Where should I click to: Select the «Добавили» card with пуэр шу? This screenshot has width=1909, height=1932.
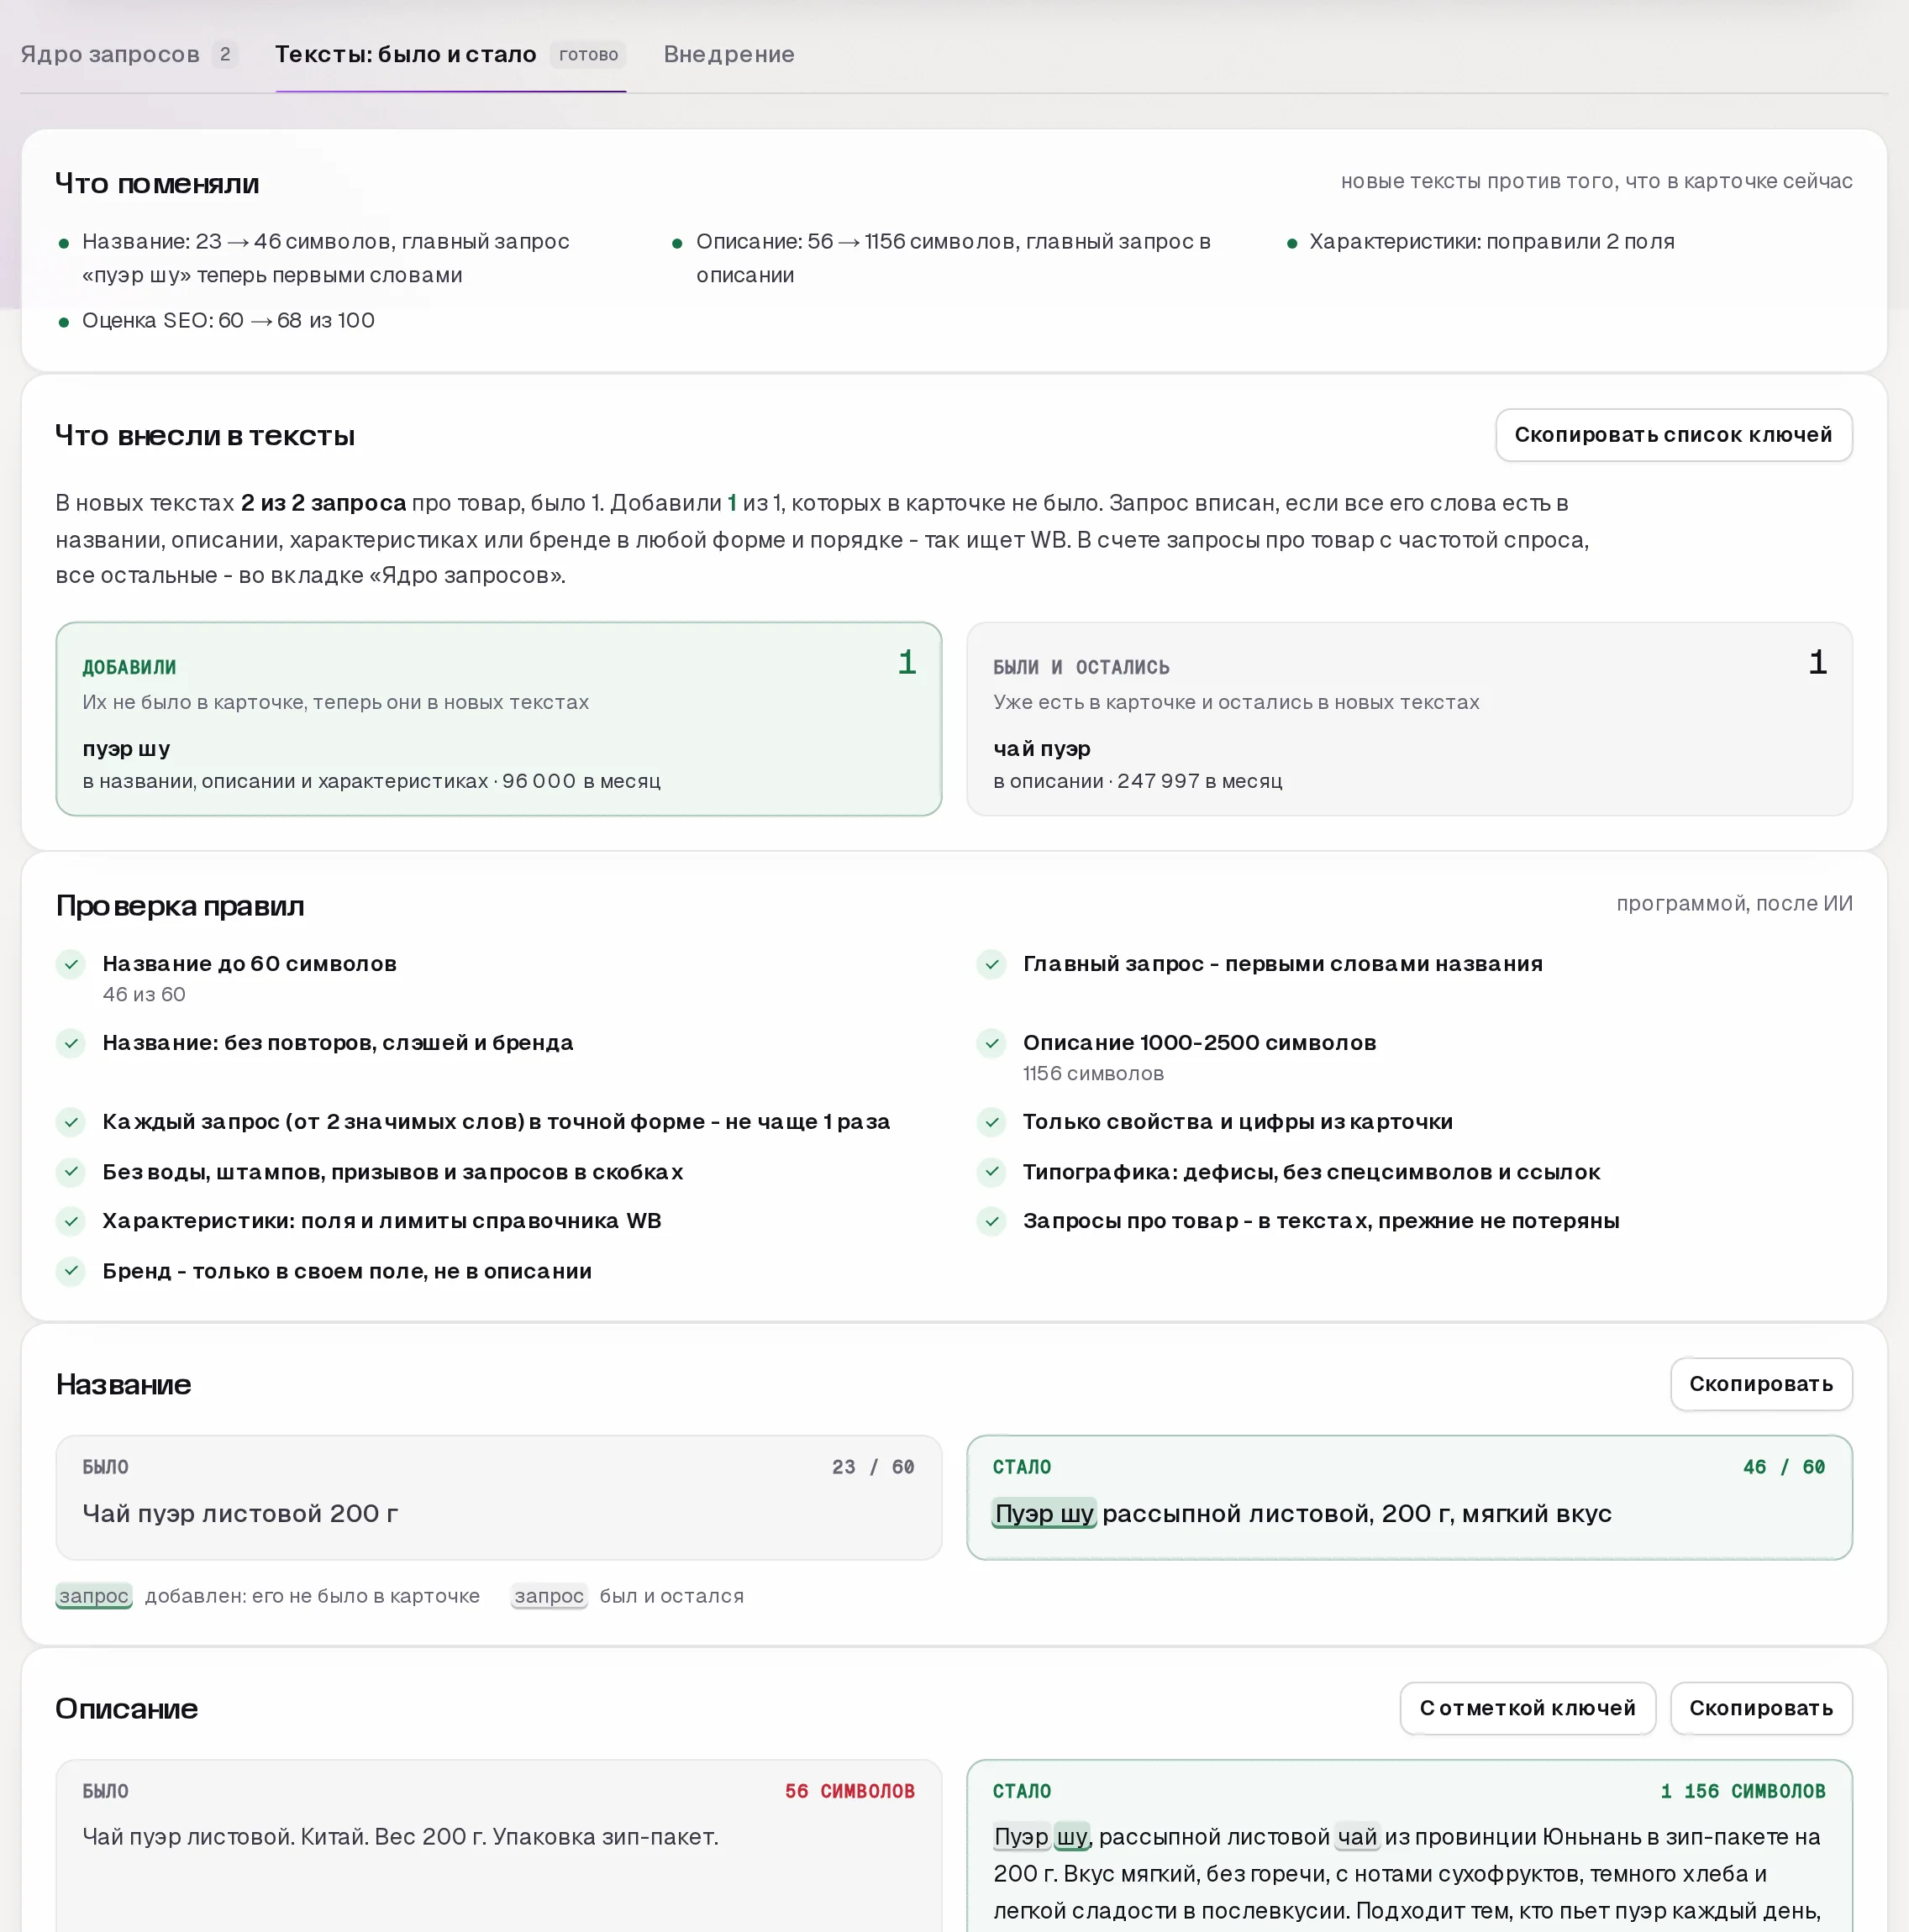tap(498, 719)
